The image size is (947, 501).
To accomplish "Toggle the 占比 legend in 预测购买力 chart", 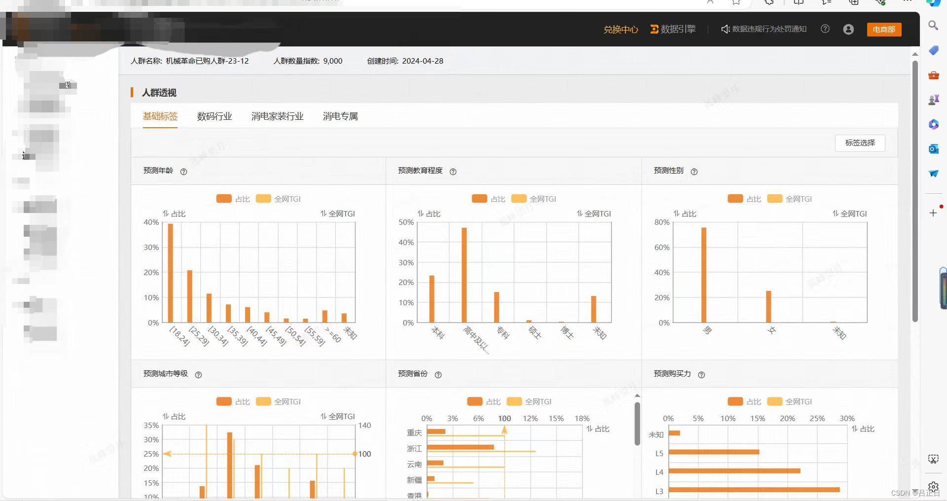I will tap(744, 401).
